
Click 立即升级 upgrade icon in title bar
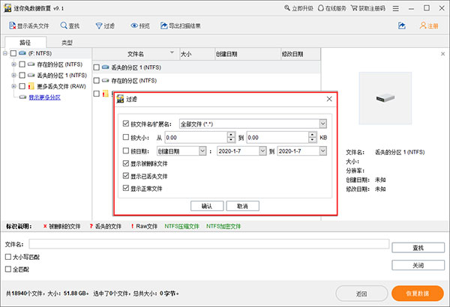pyautogui.click(x=289, y=8)
